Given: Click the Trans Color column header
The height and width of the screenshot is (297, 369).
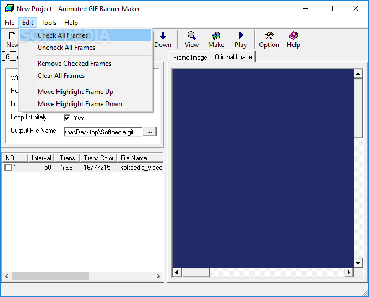Looking at the screenshot, I should [98, 158].
